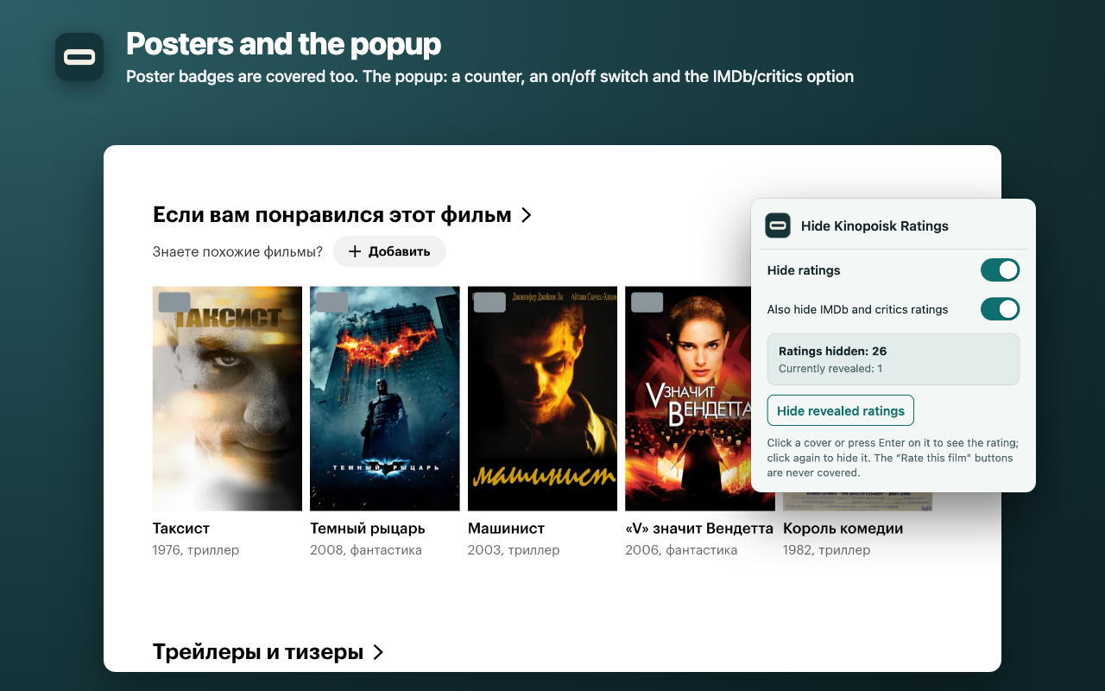Open the «V» значит Вендетта poster

(688, 398)
